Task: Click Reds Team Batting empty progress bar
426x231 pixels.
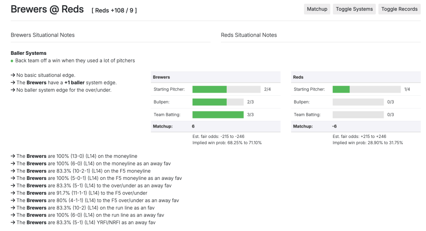Action: point(358,115)
